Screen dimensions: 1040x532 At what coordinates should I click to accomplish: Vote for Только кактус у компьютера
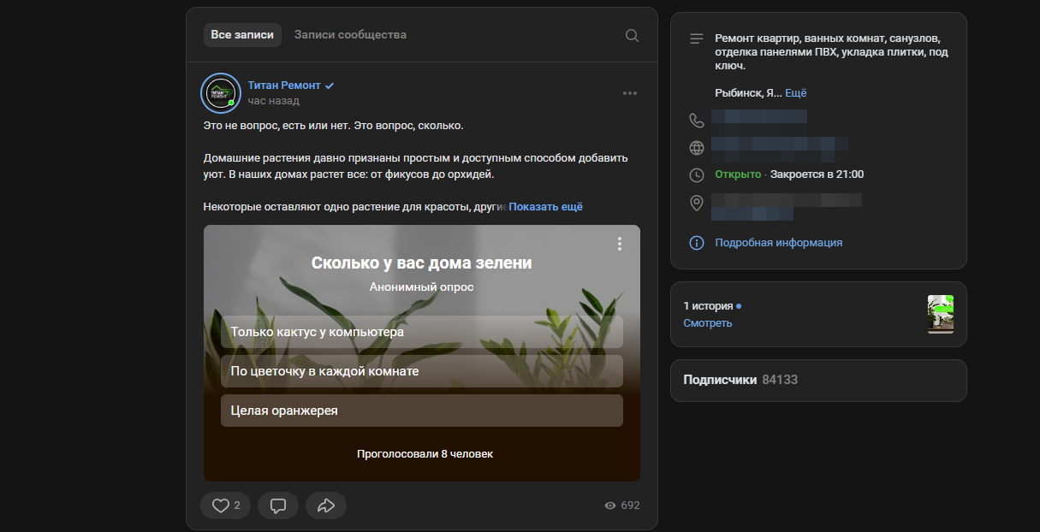(422, 332)
